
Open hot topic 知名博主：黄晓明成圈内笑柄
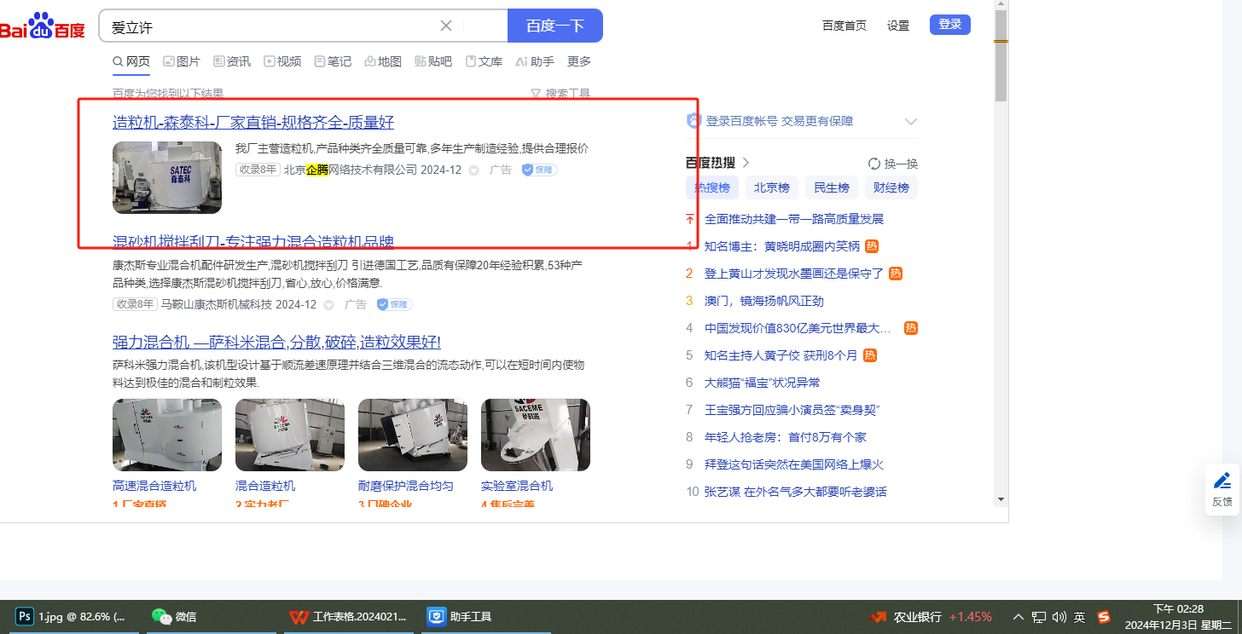click(x=782, y=246)
